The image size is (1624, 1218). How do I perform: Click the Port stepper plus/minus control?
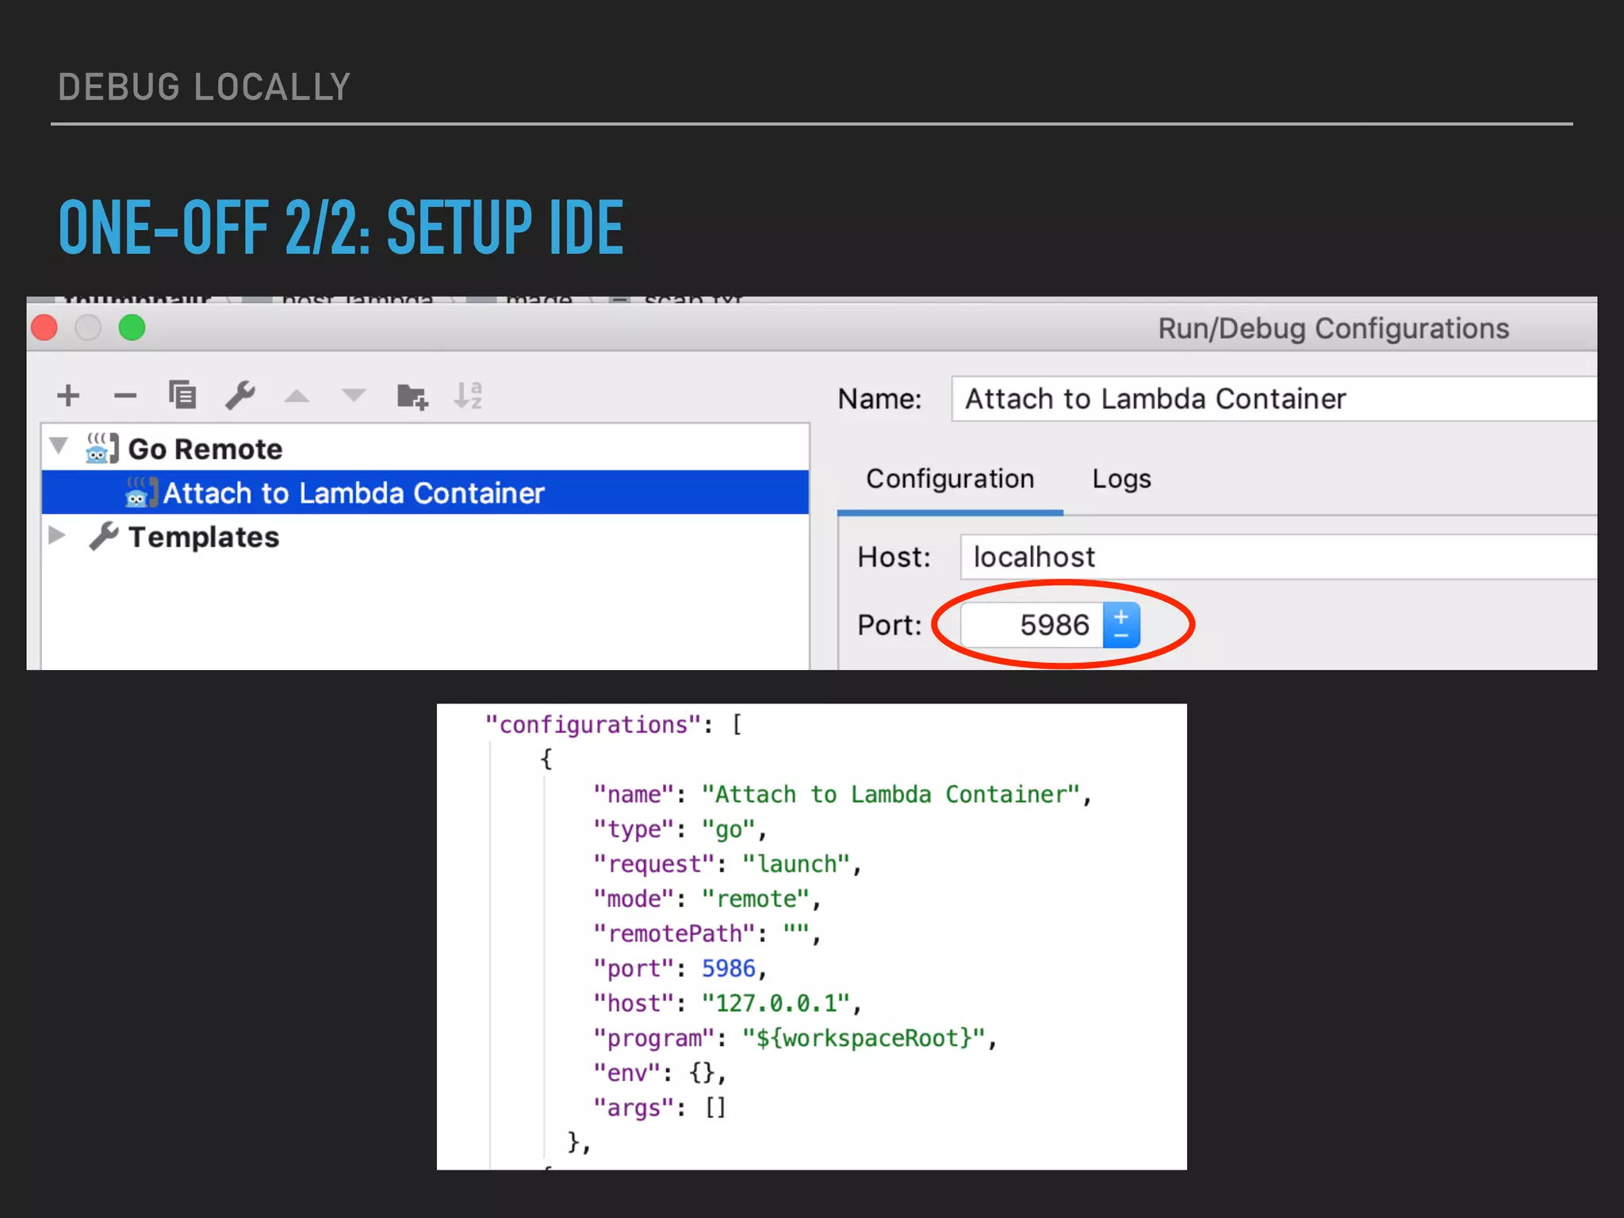click(1121, 625)
